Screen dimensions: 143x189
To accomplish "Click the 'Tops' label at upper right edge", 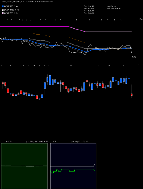I will pos(141,19).
